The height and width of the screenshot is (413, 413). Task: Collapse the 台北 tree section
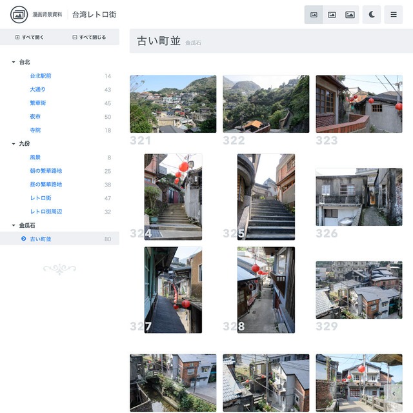click(14, 62)
